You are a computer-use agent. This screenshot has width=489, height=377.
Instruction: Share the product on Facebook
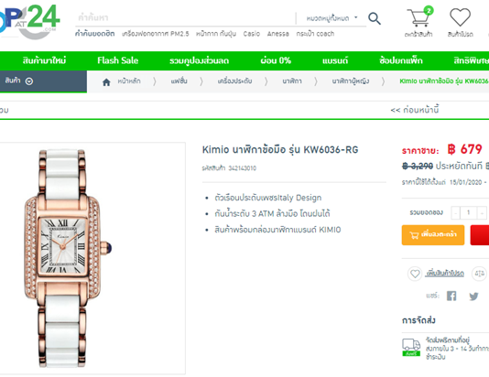point(451,296)
